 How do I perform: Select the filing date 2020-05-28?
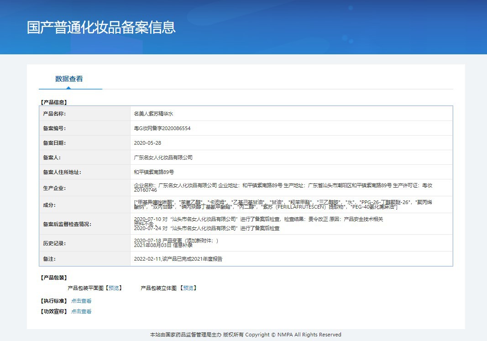click(x=147, y=143)
